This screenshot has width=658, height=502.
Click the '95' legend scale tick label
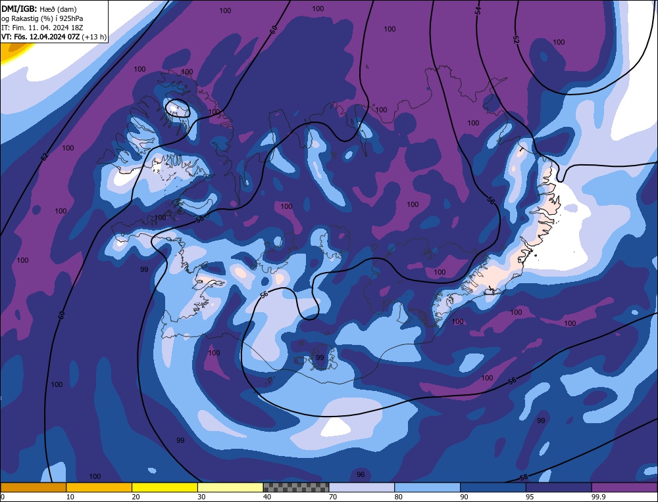(x=530, y=497)
